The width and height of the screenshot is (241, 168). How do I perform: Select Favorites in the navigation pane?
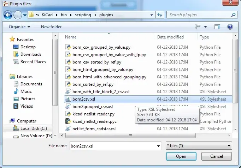[25, 40]
